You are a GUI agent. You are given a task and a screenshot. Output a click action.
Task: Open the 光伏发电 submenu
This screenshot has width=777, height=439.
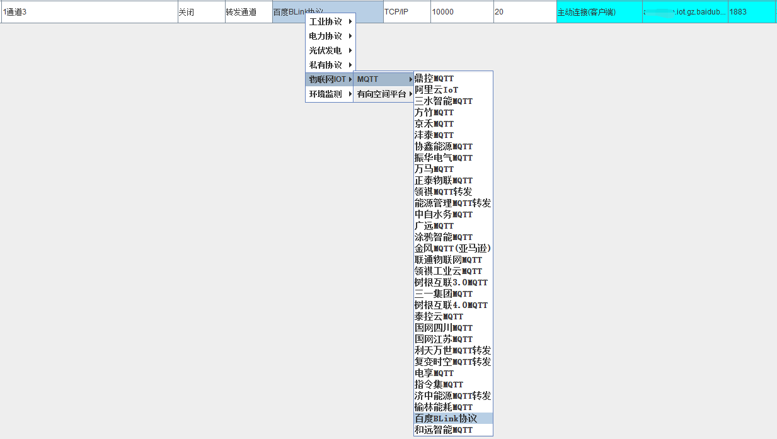330,50
